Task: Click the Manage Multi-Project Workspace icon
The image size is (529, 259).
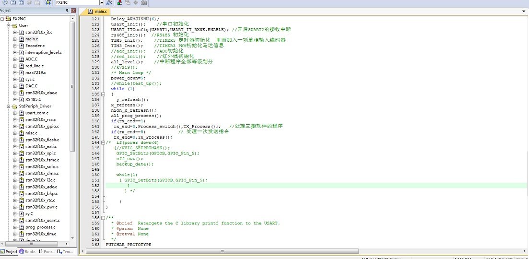Action: tap(128, 2)
